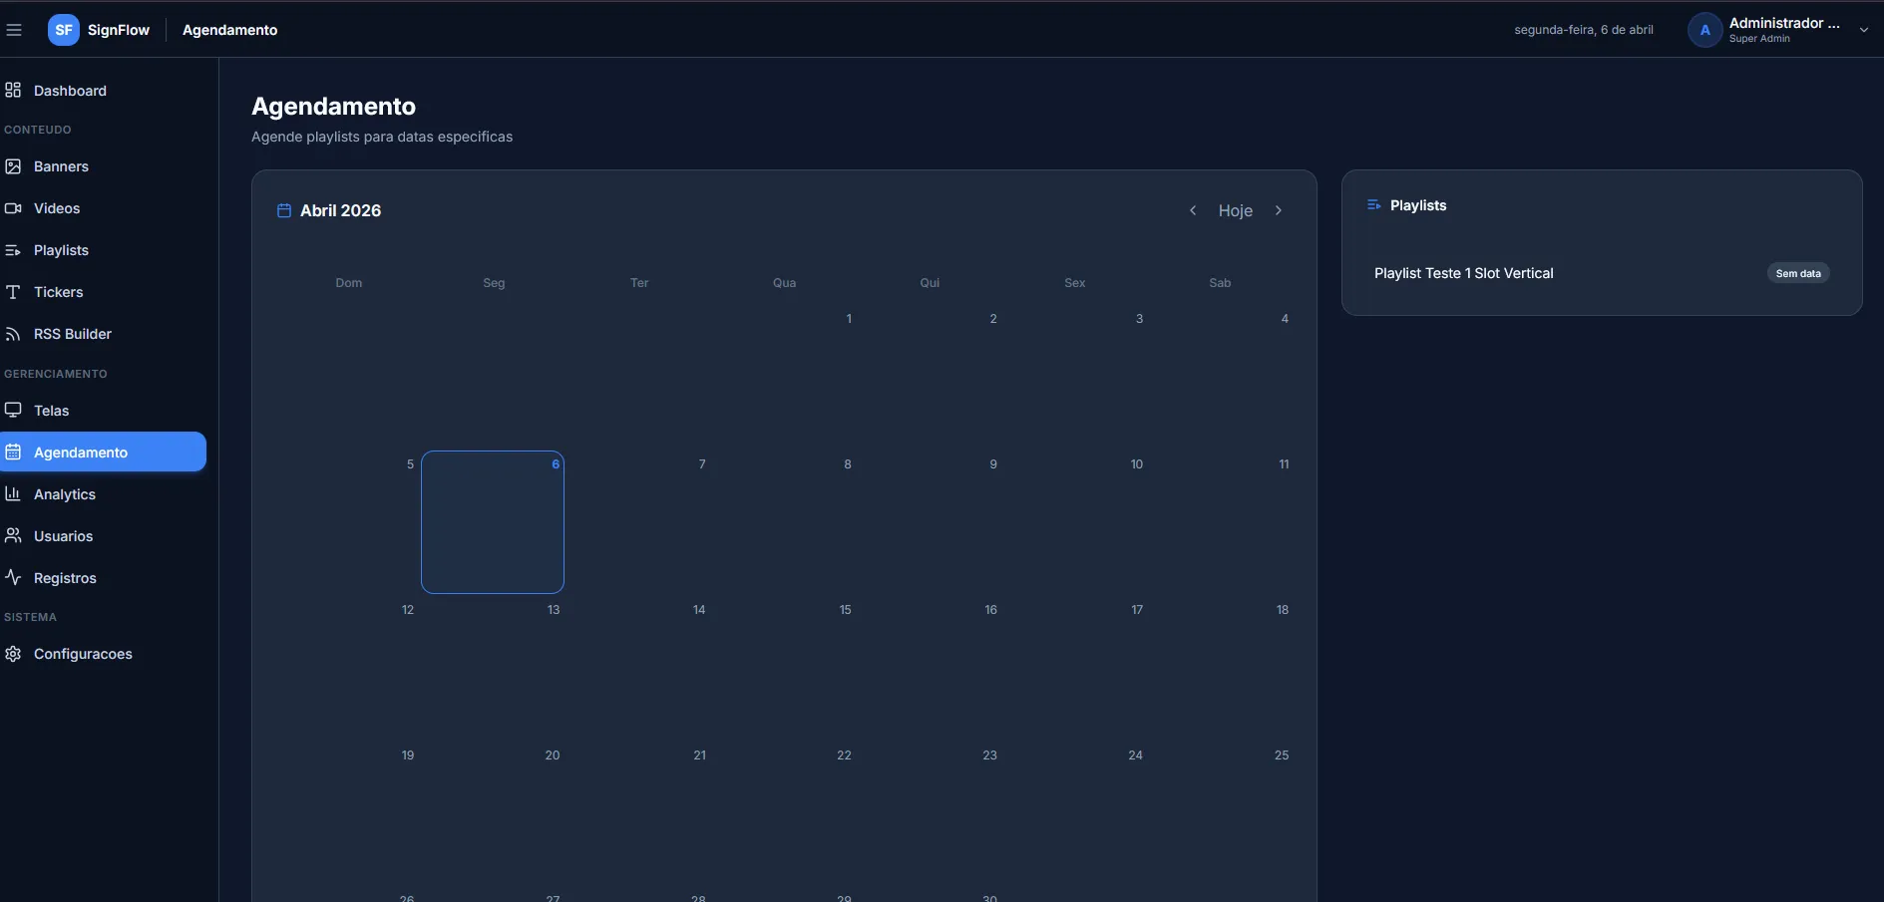Open the RSS Builder feed icon

[13, 334]
